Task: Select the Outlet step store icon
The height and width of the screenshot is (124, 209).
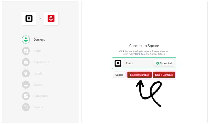Action: 26,51
